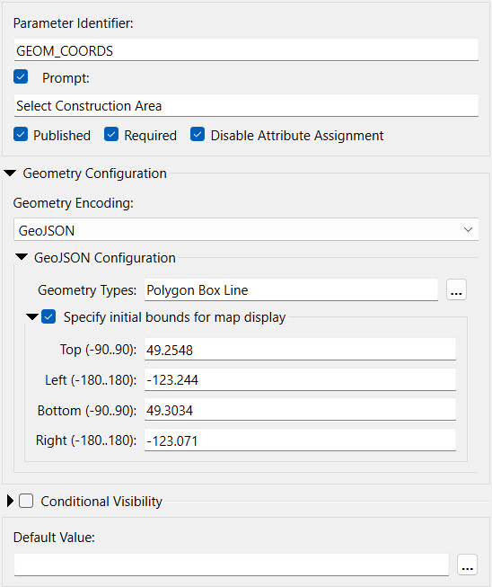
Task: Enable the Conditional Visibility checkbox
Action: tap(26, 501)
